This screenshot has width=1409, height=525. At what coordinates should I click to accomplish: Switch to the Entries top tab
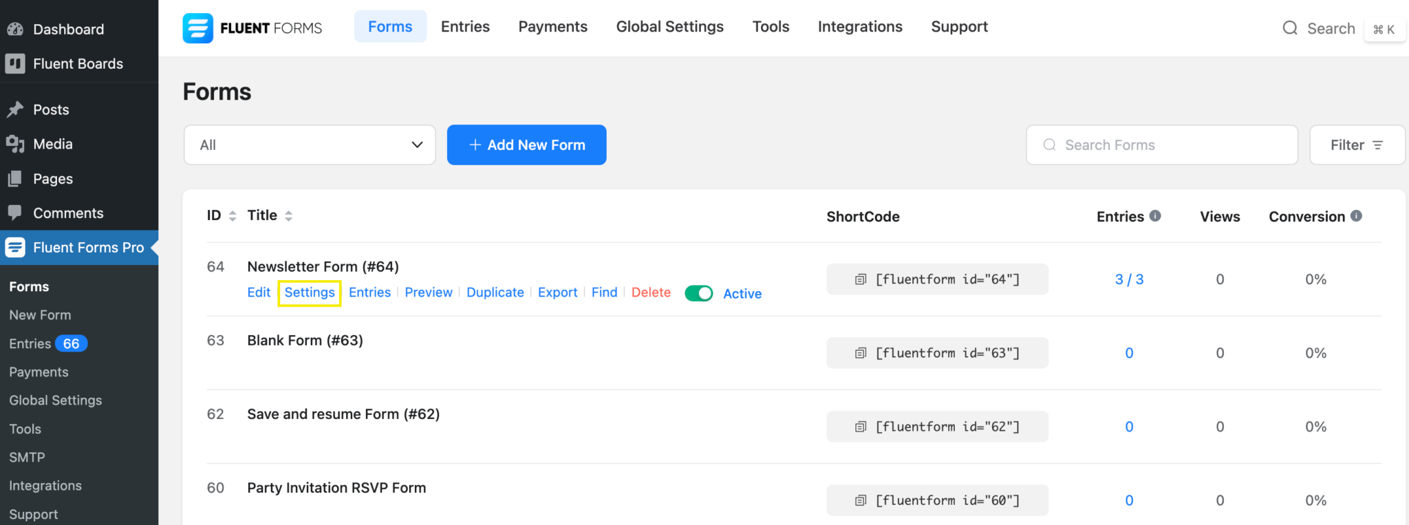(x=465, y=27)
